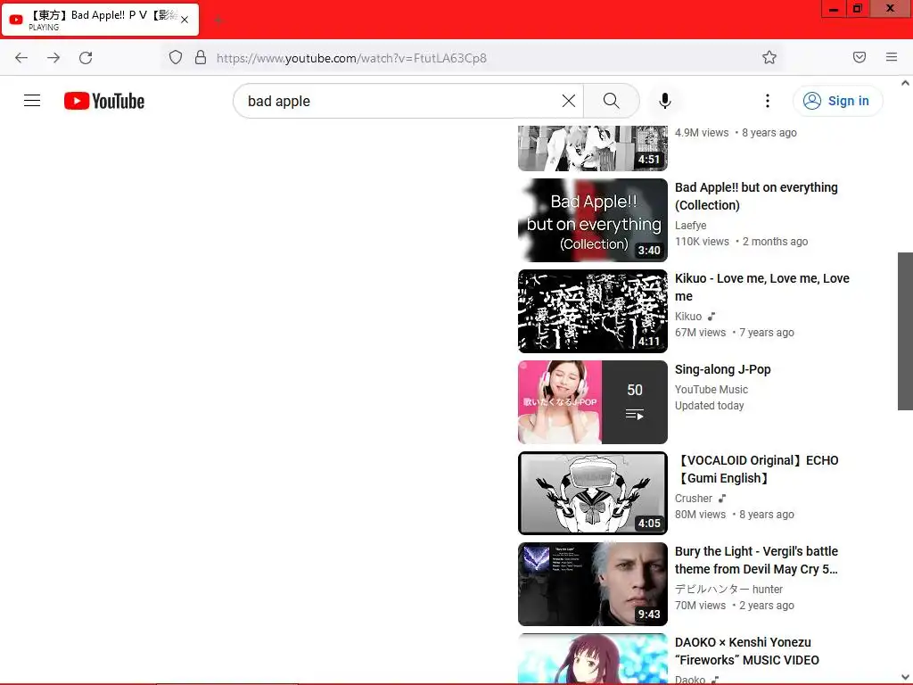
Task: Reload the current page
Action: (x=86, y=58)
